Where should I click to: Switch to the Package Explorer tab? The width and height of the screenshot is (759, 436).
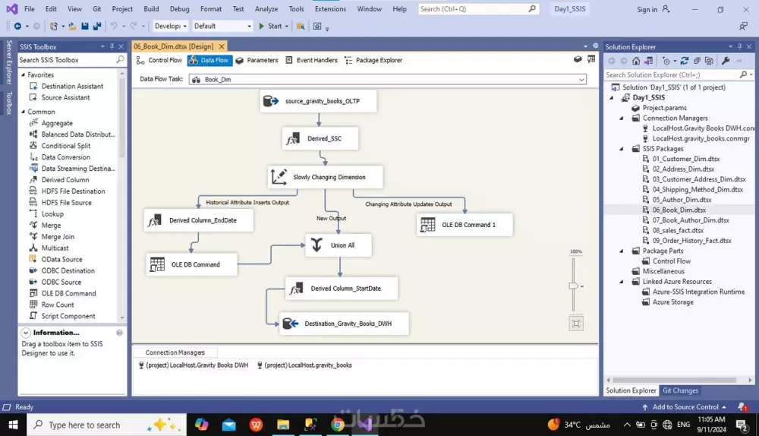pos(373,60)
